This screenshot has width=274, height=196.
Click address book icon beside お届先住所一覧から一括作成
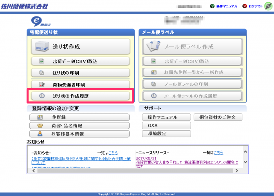tap(154, 72)
